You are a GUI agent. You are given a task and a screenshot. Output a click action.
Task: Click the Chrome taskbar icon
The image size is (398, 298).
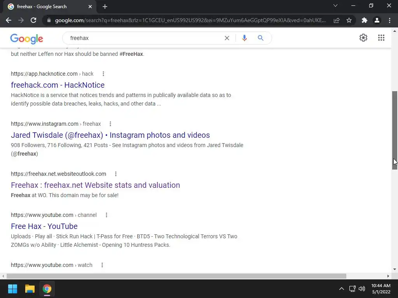tap(47, 289)
